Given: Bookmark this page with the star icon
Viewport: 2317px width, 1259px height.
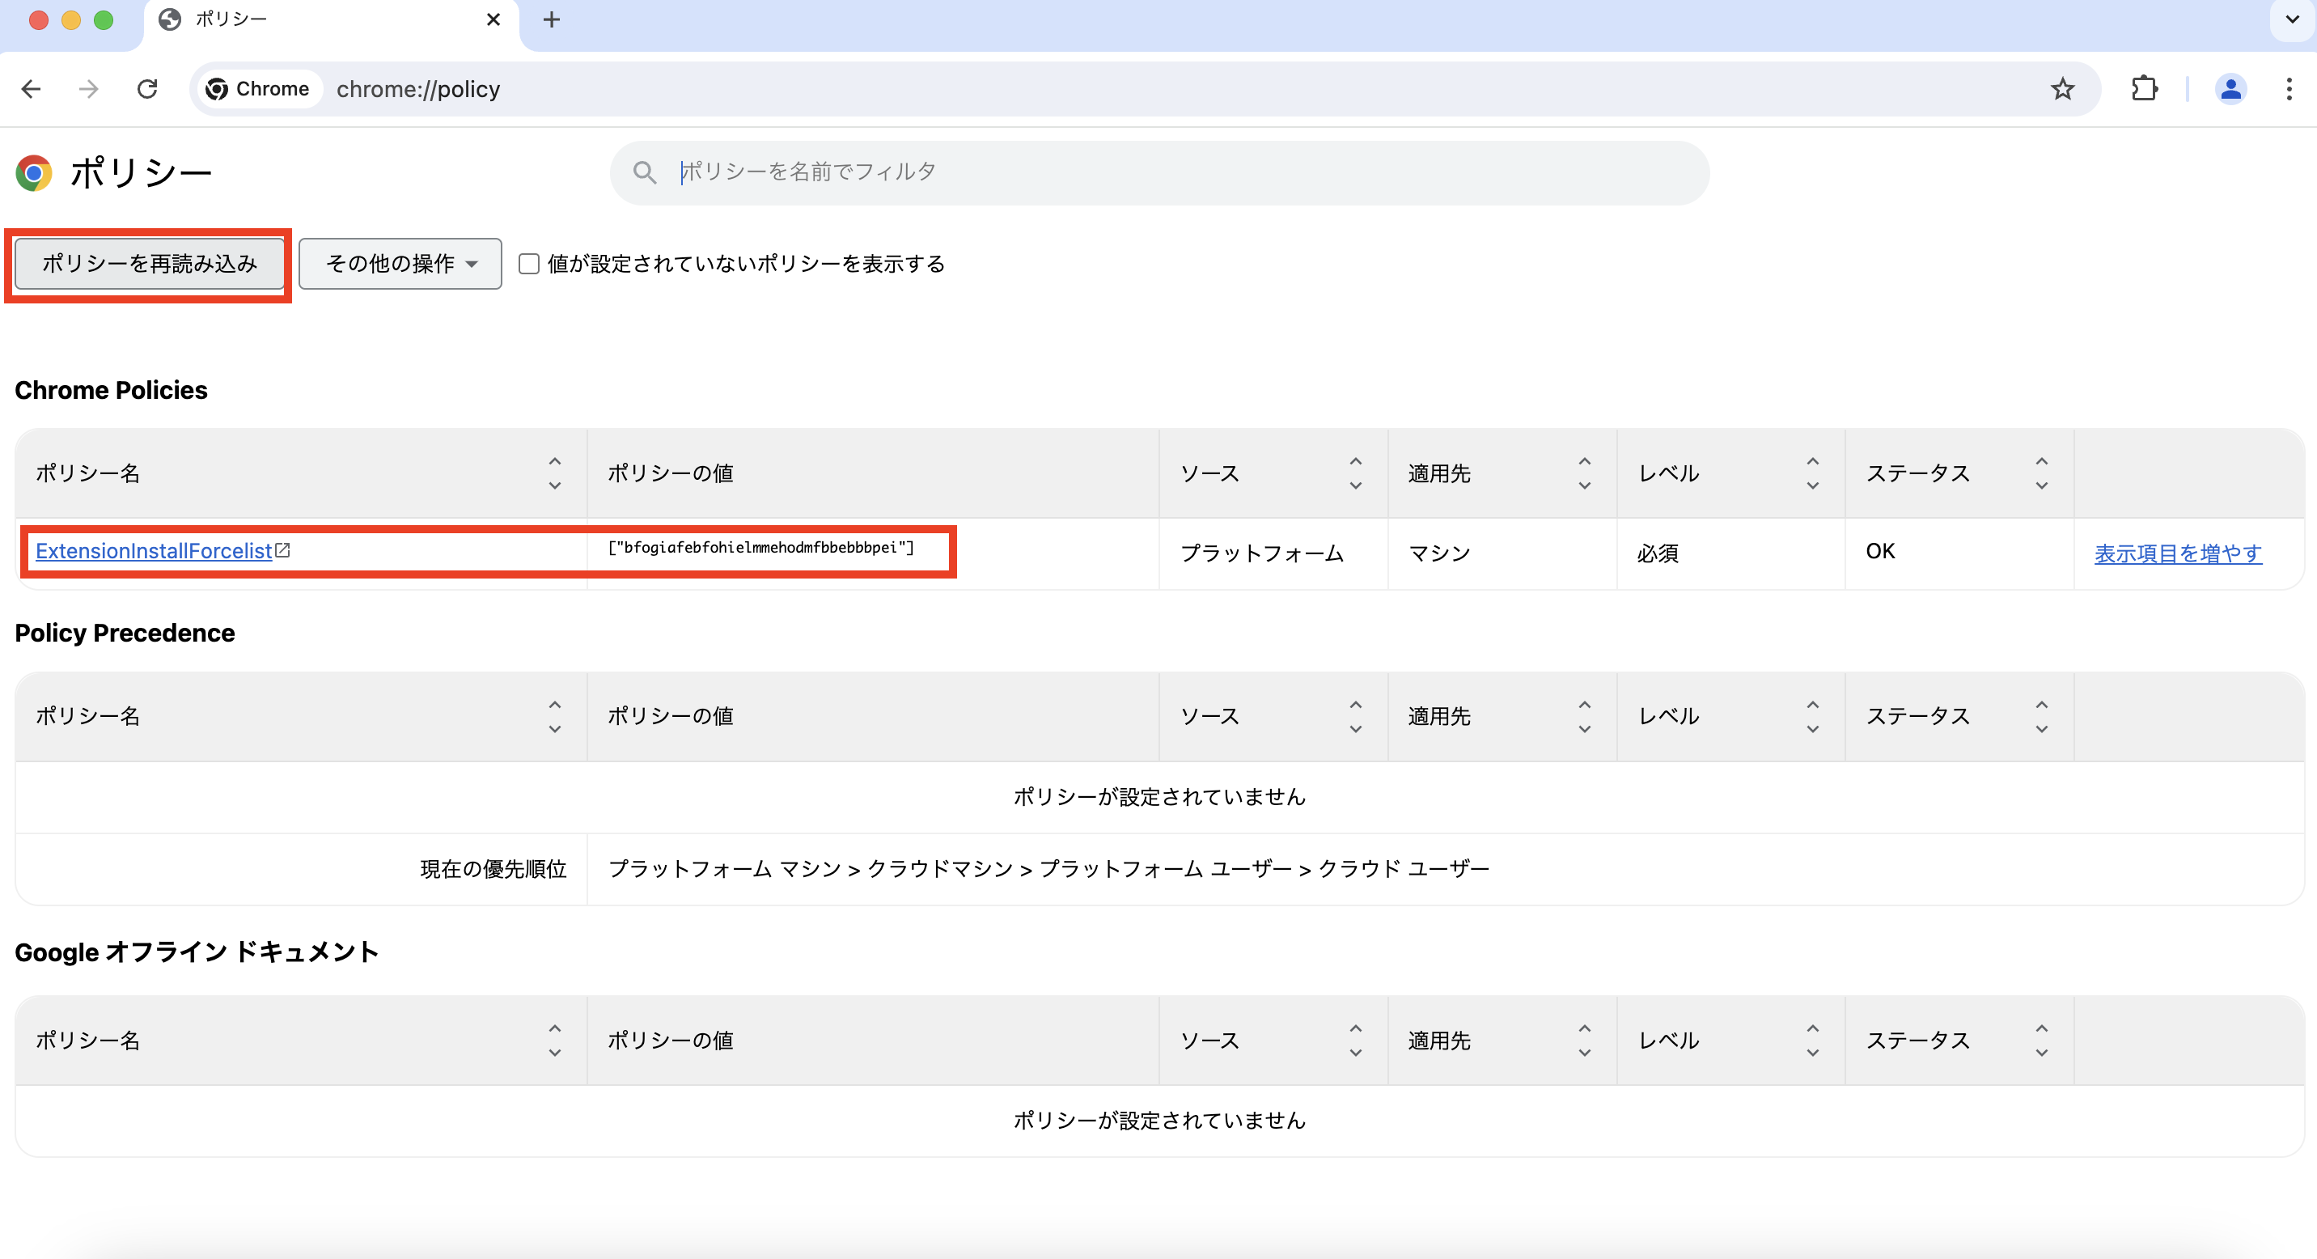Looking at the screenshot, I should pyautogui.click(x=2062, y=89).
